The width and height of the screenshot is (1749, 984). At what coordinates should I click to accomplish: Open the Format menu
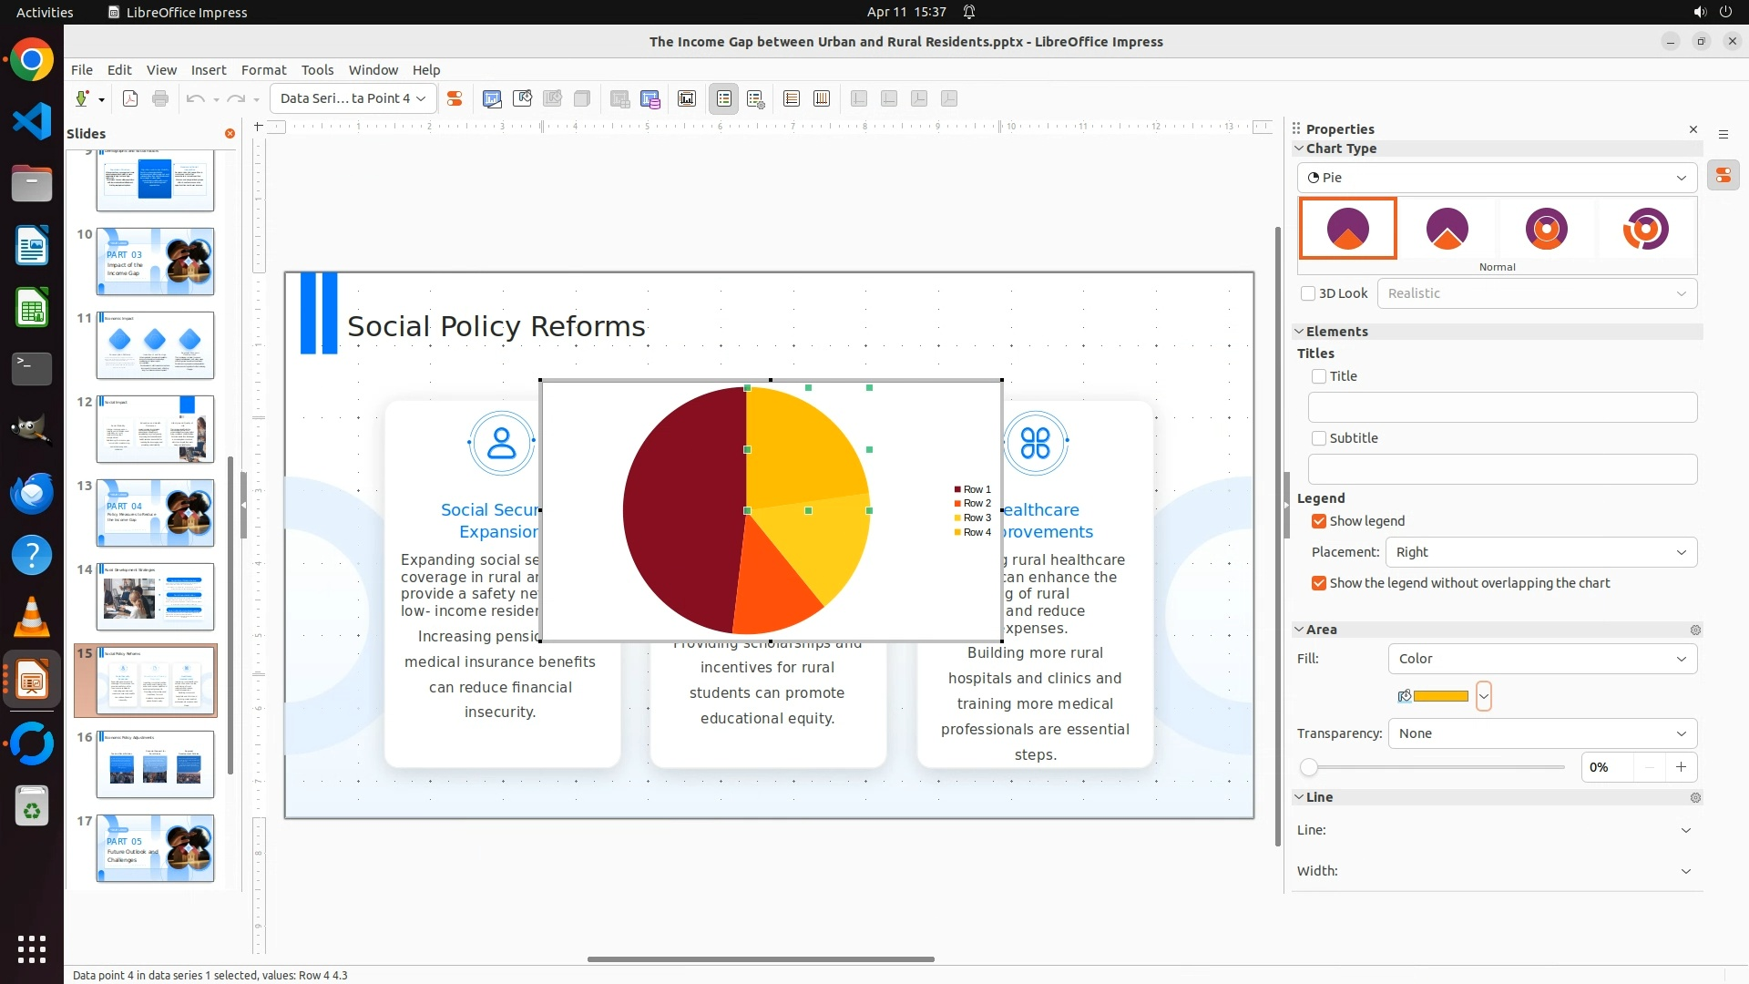263,70
